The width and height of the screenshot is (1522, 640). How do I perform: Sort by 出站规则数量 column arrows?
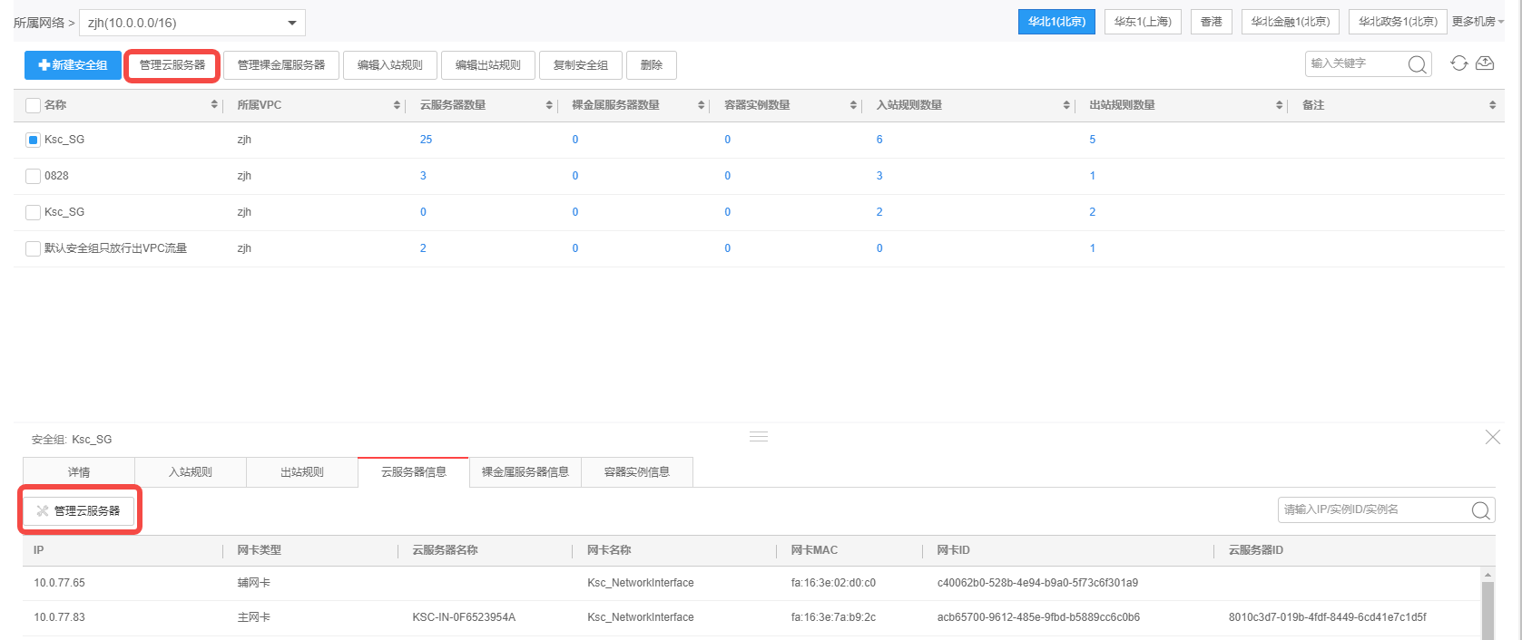click(x=1279, y=105)
